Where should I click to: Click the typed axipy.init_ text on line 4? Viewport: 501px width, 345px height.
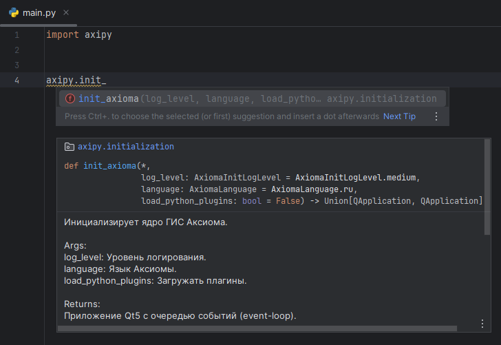[76, 81]
